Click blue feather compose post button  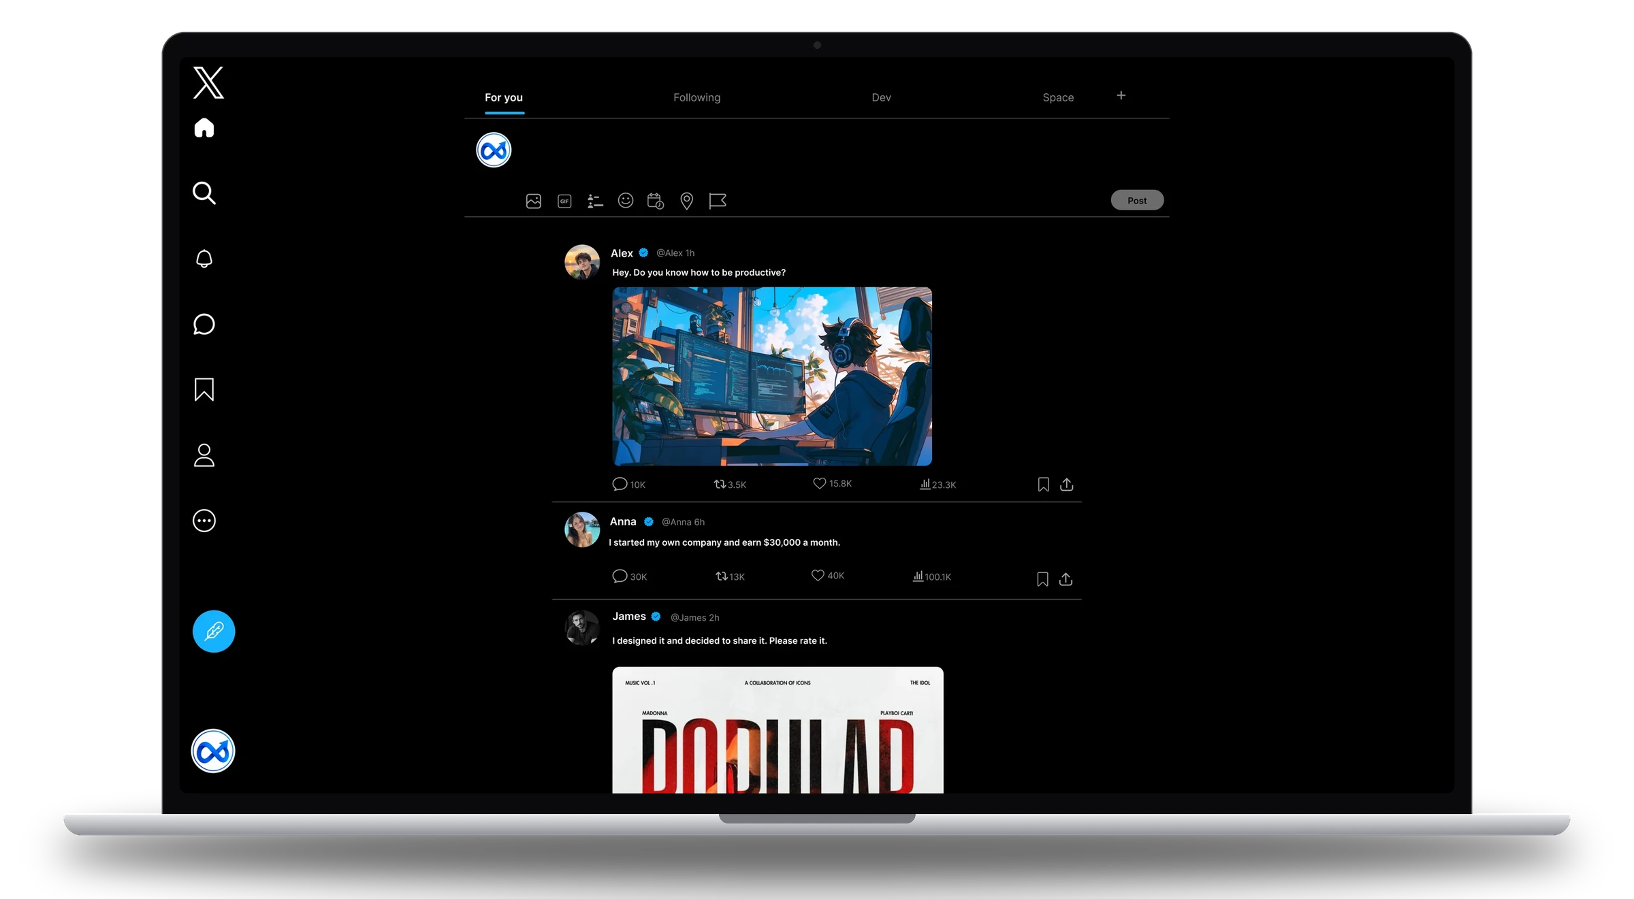pos(214,632)
